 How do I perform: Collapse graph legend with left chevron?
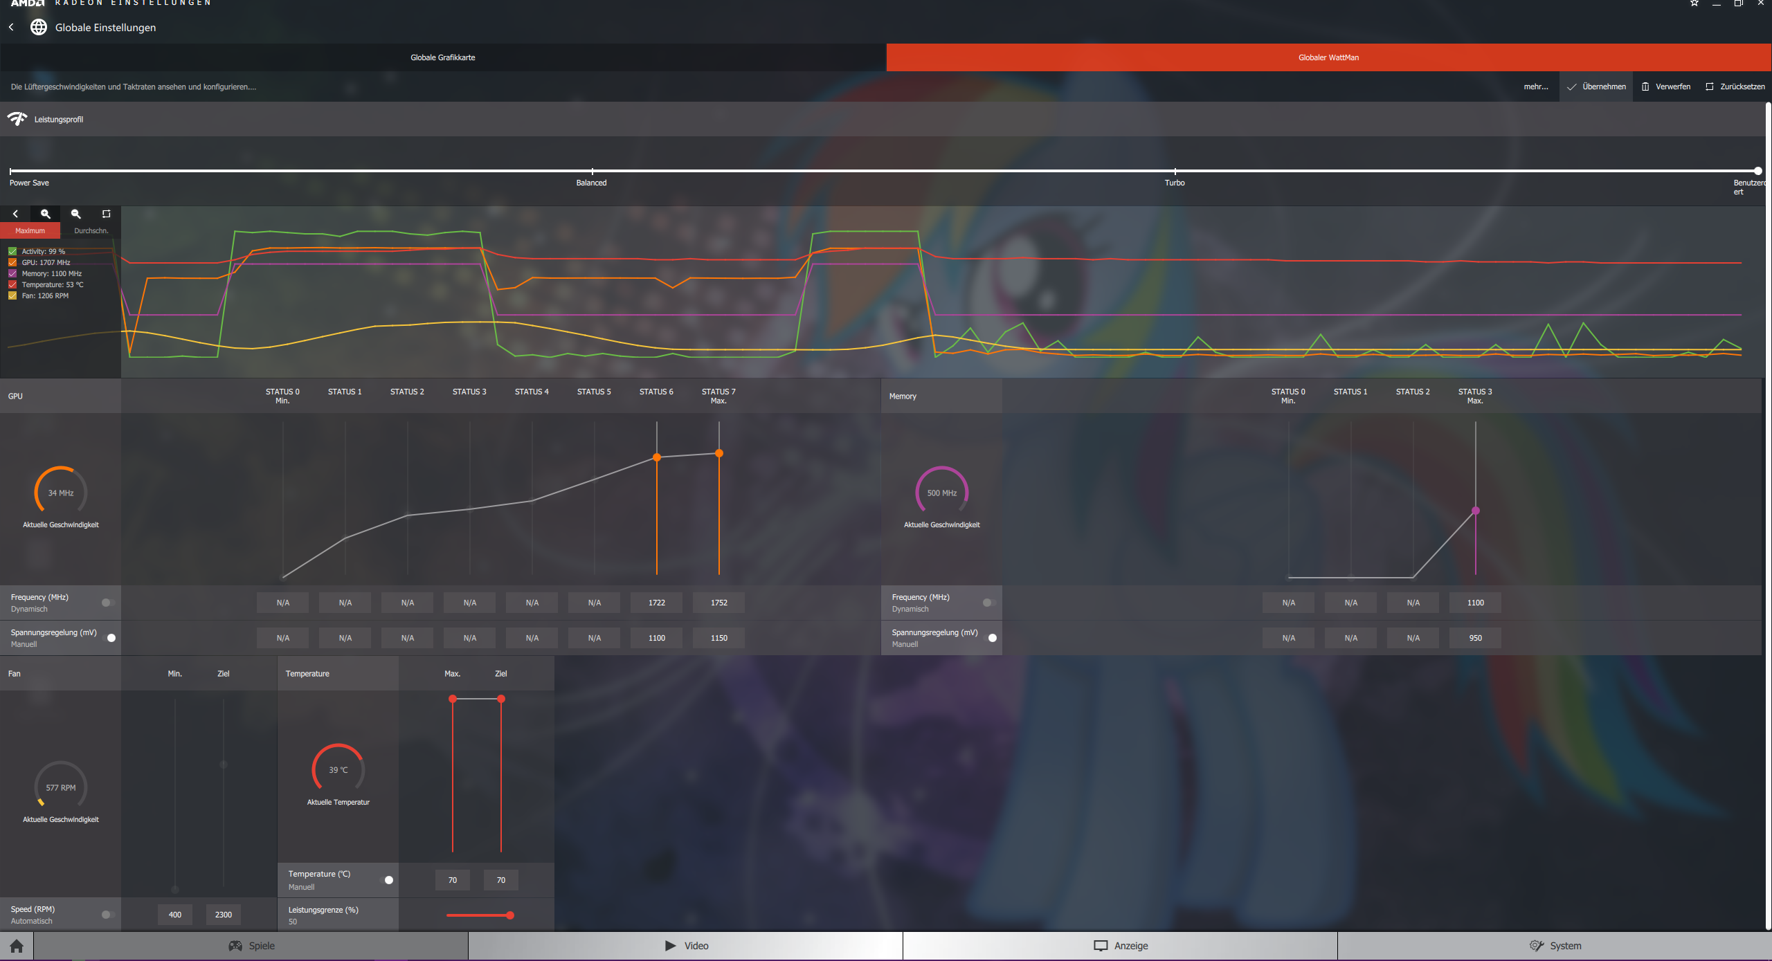(x=15, y=214)
